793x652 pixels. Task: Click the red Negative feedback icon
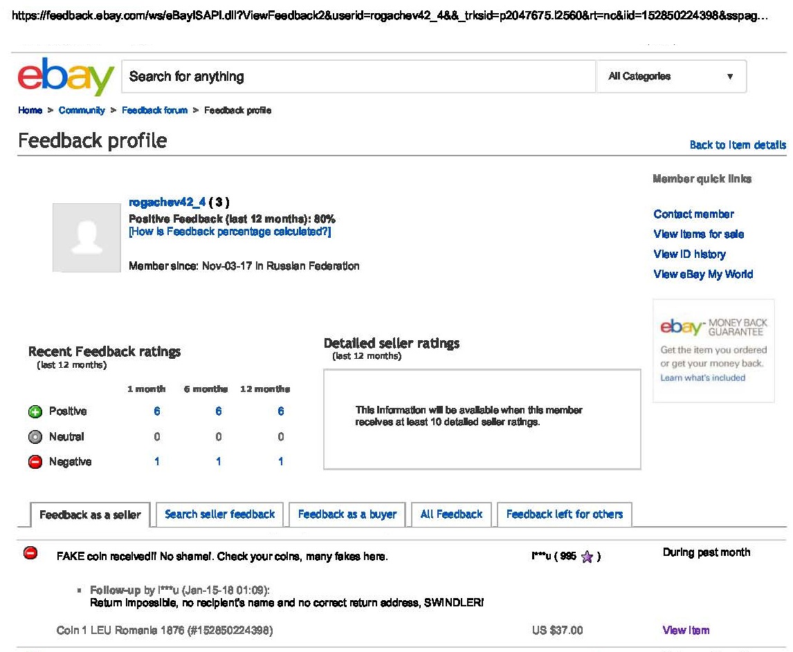point(35,462)
